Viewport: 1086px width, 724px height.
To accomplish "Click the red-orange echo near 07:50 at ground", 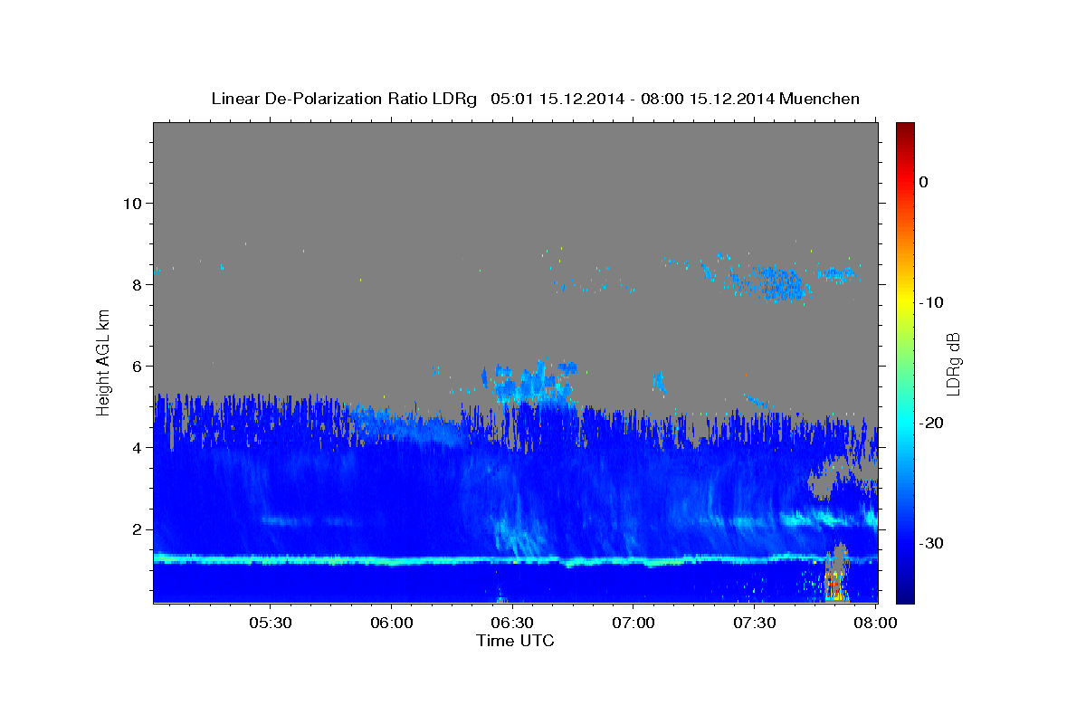I will tap(834, 585).
